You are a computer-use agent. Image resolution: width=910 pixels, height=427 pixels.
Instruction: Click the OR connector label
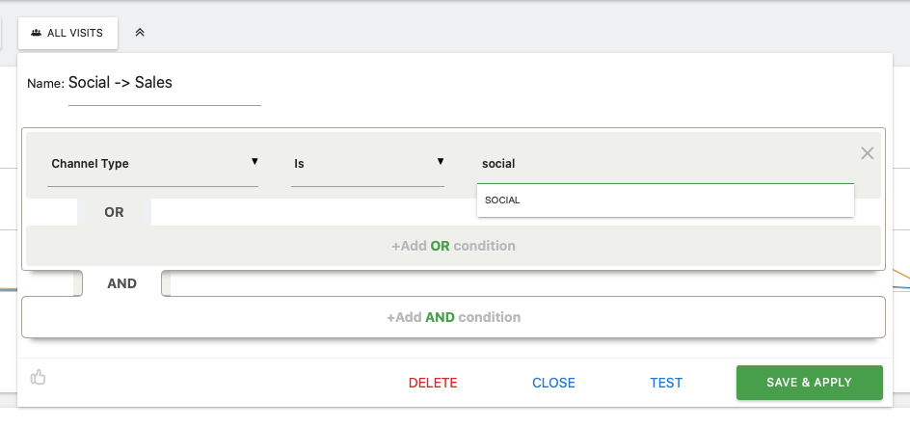tap(114, 212)
